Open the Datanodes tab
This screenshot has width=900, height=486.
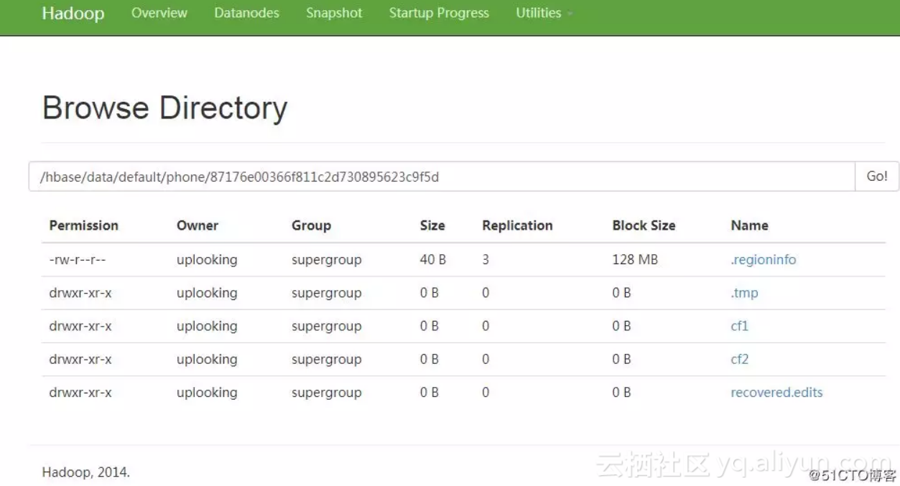[246, 13]
